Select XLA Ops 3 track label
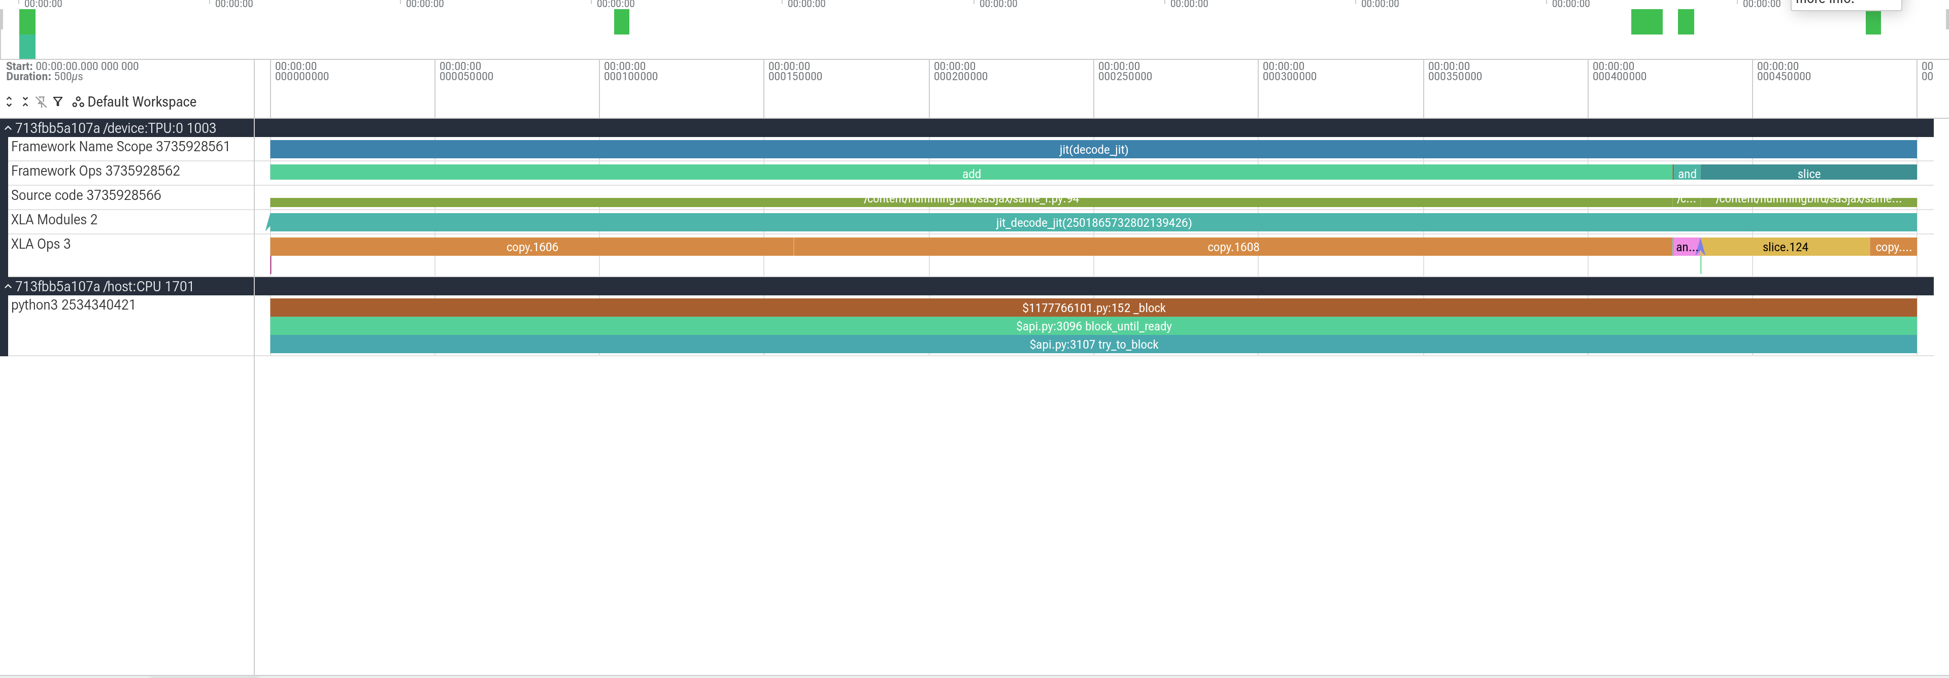This screenshot has height=678, width=1949. coord(41,244)
